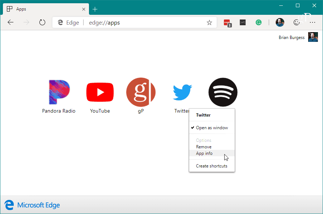The height and width of the screenshot is (214, 323).
Task: Close the Apps tab
Action: [84, 9]
